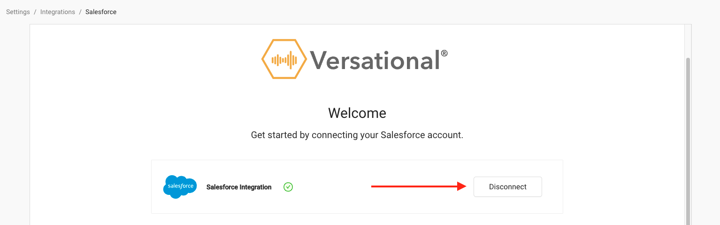Image resolution: width=720 pixels, height=225 pixels.
Task: Click the audio waveform inside the hexagon
Action: point(284,60)
